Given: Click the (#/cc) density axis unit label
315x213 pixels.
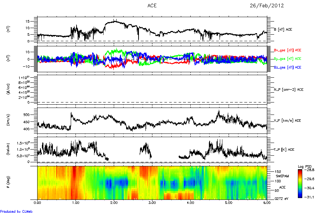Looking at the screenshot, I should coord(8,89).
